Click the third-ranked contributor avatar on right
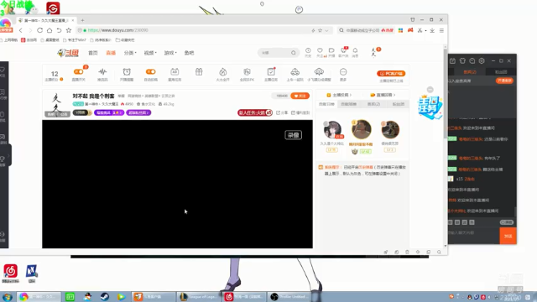This screenshot has width=537, height=302. click(390, 130)
